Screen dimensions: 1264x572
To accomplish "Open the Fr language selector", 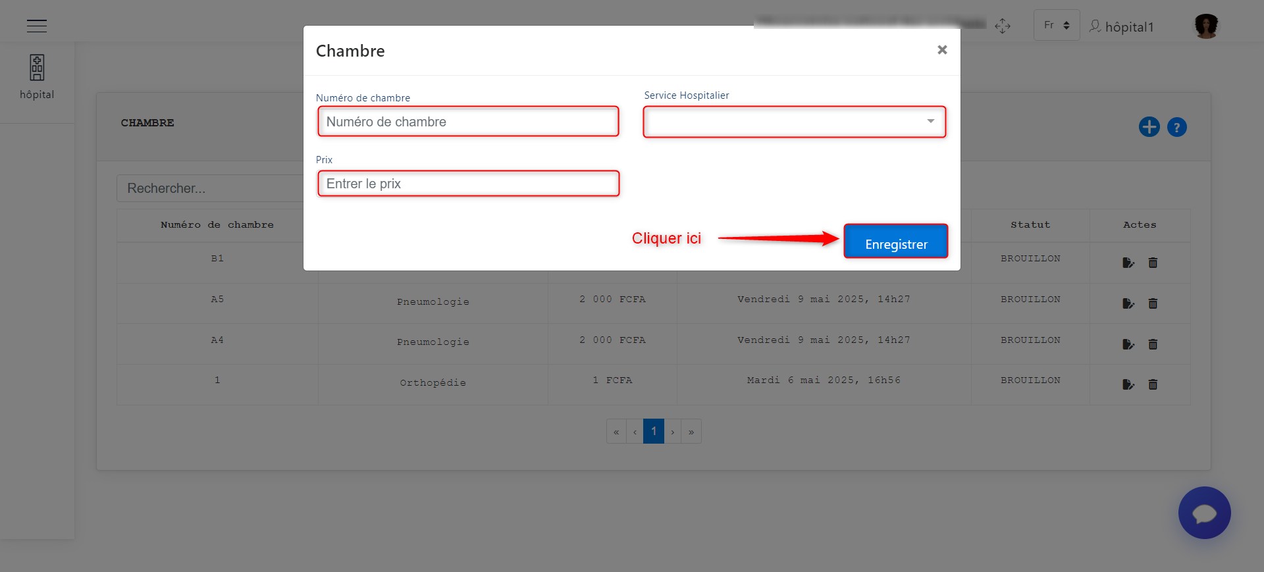I will (1057, 25).
